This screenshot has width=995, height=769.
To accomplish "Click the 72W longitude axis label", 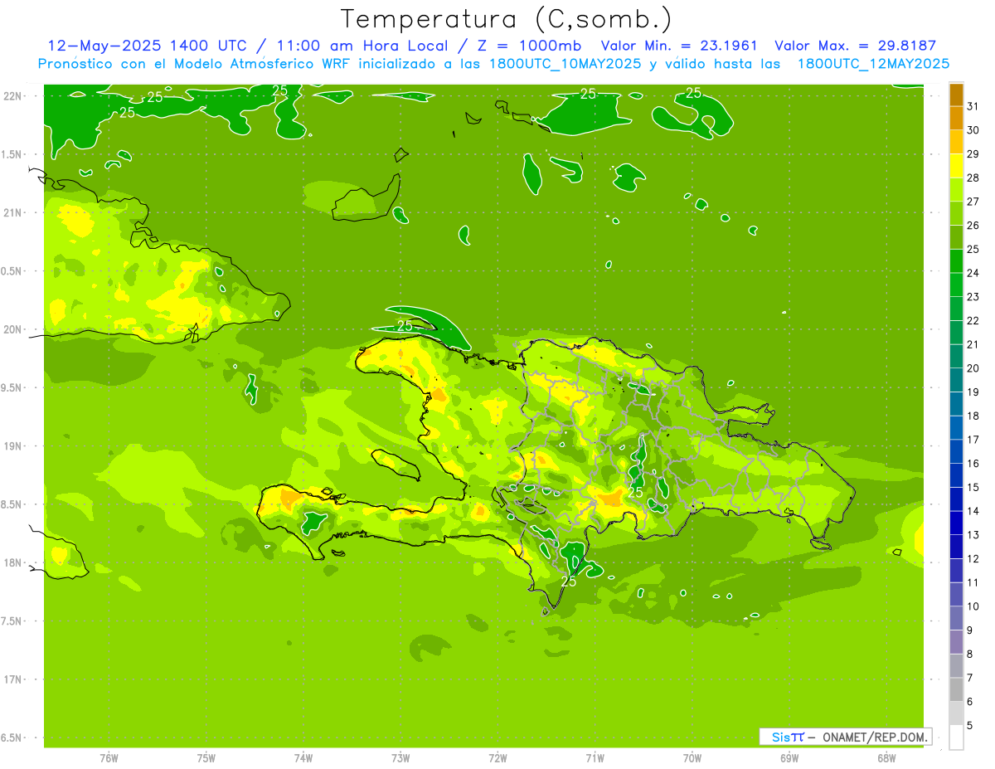I will point(498,758).
